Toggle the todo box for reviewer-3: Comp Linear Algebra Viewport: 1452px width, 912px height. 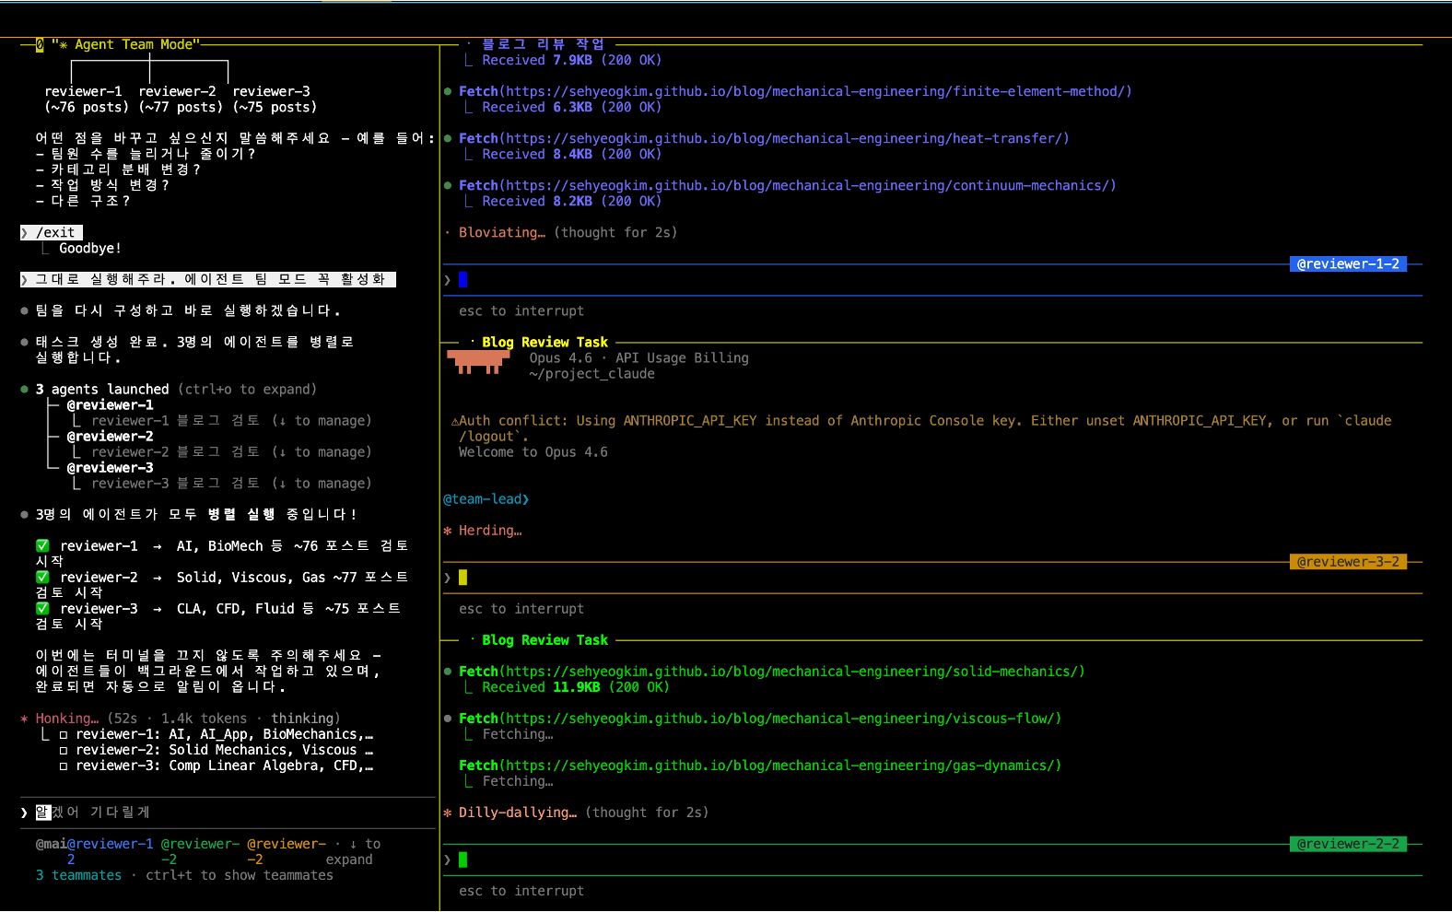tap(64, 766)
